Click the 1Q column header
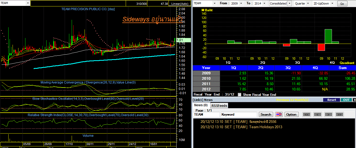356x148 pixels. click(x=233, y=68)
